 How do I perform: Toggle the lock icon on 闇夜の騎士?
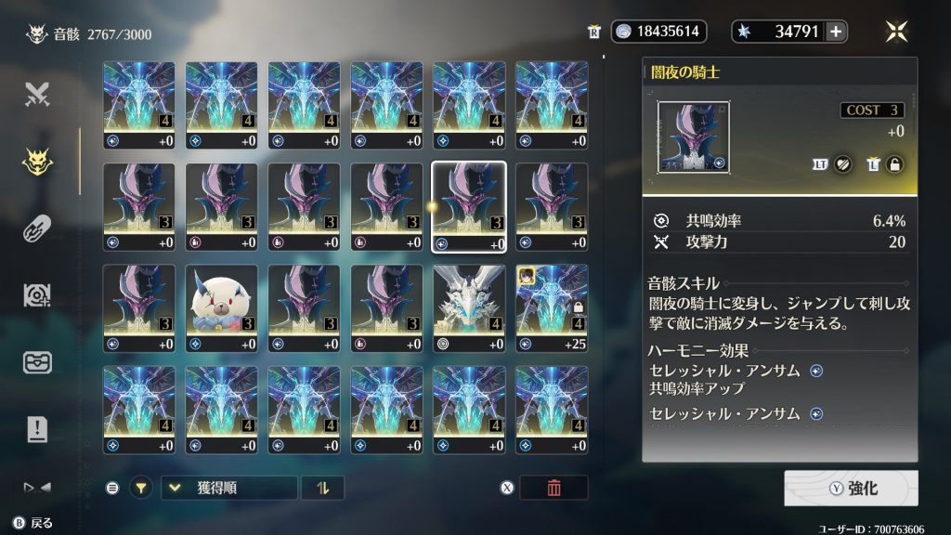[894, 164]
